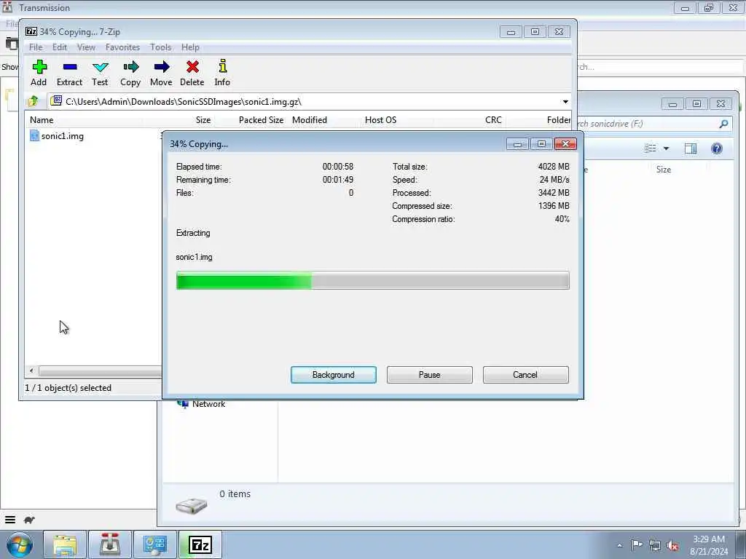Click the drive icon in Explorer details pane
746x559 pixels.
(x=192, y=506)
